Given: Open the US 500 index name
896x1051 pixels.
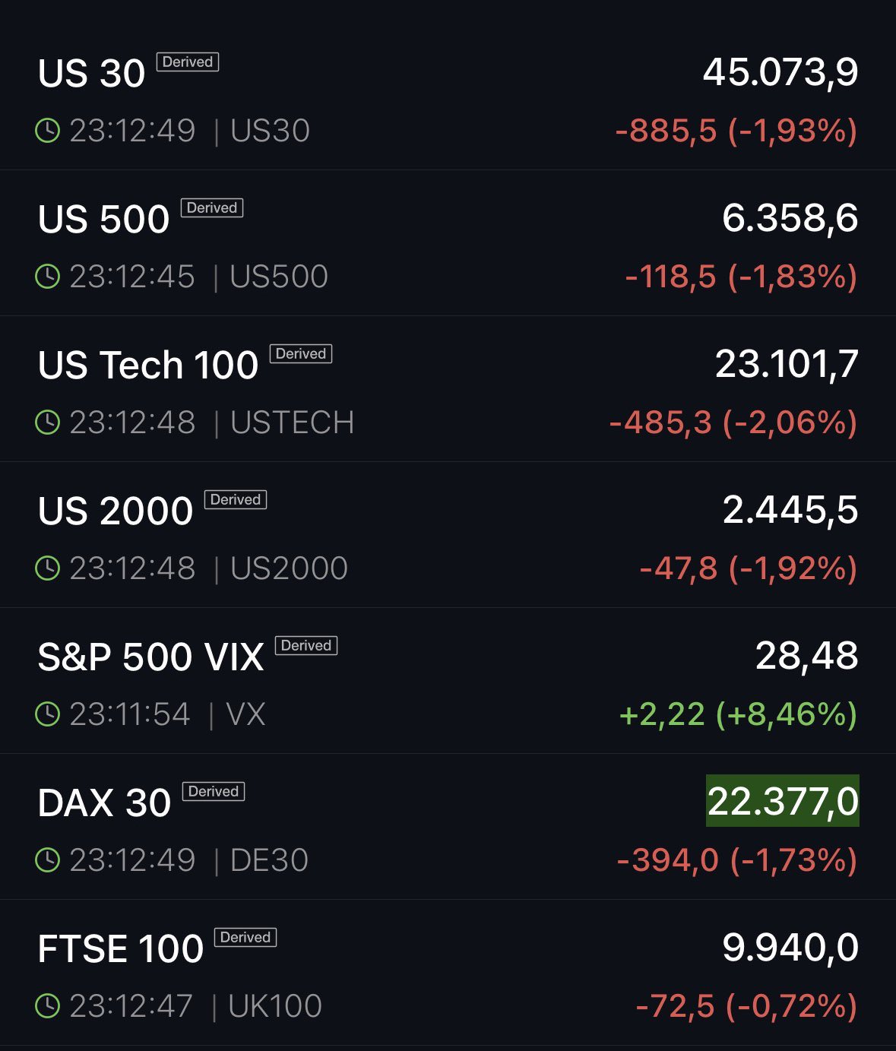Looking at the screenshot, I should coord(103,220).
